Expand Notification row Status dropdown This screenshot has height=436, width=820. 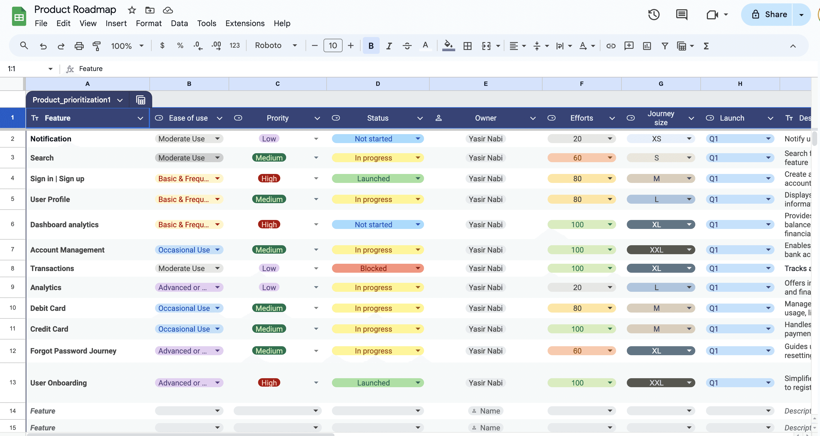click(x=418, y=139)
